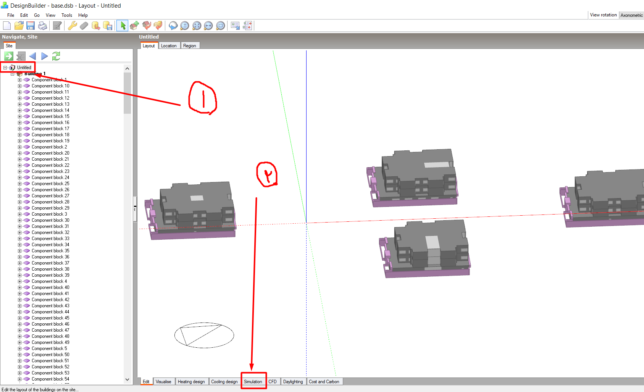The image size is (644, 392).
Task: Expand the Component block 47 node
Action: coord(20,330)
